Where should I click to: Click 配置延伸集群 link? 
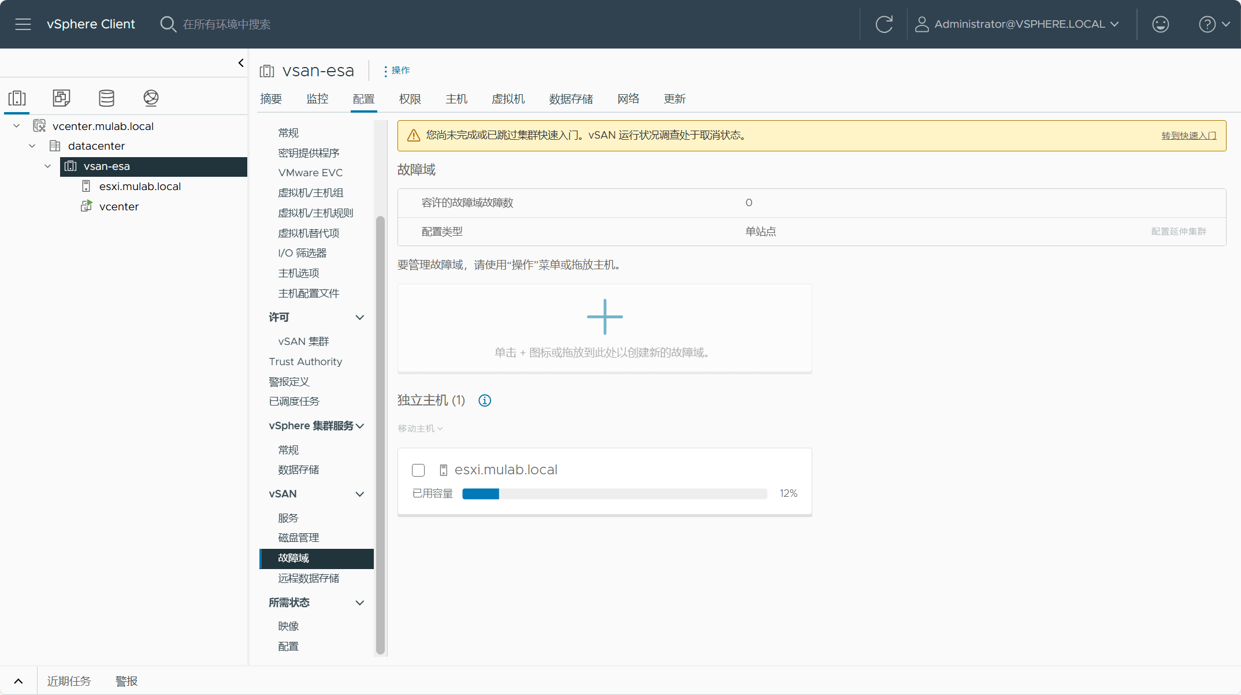pyautogui.click(x=1179, y=232)
